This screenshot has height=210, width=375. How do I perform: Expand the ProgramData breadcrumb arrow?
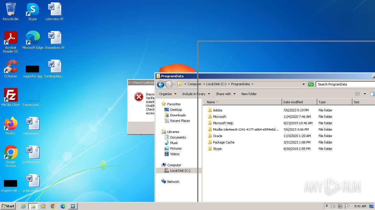click(x=252, y=84)
